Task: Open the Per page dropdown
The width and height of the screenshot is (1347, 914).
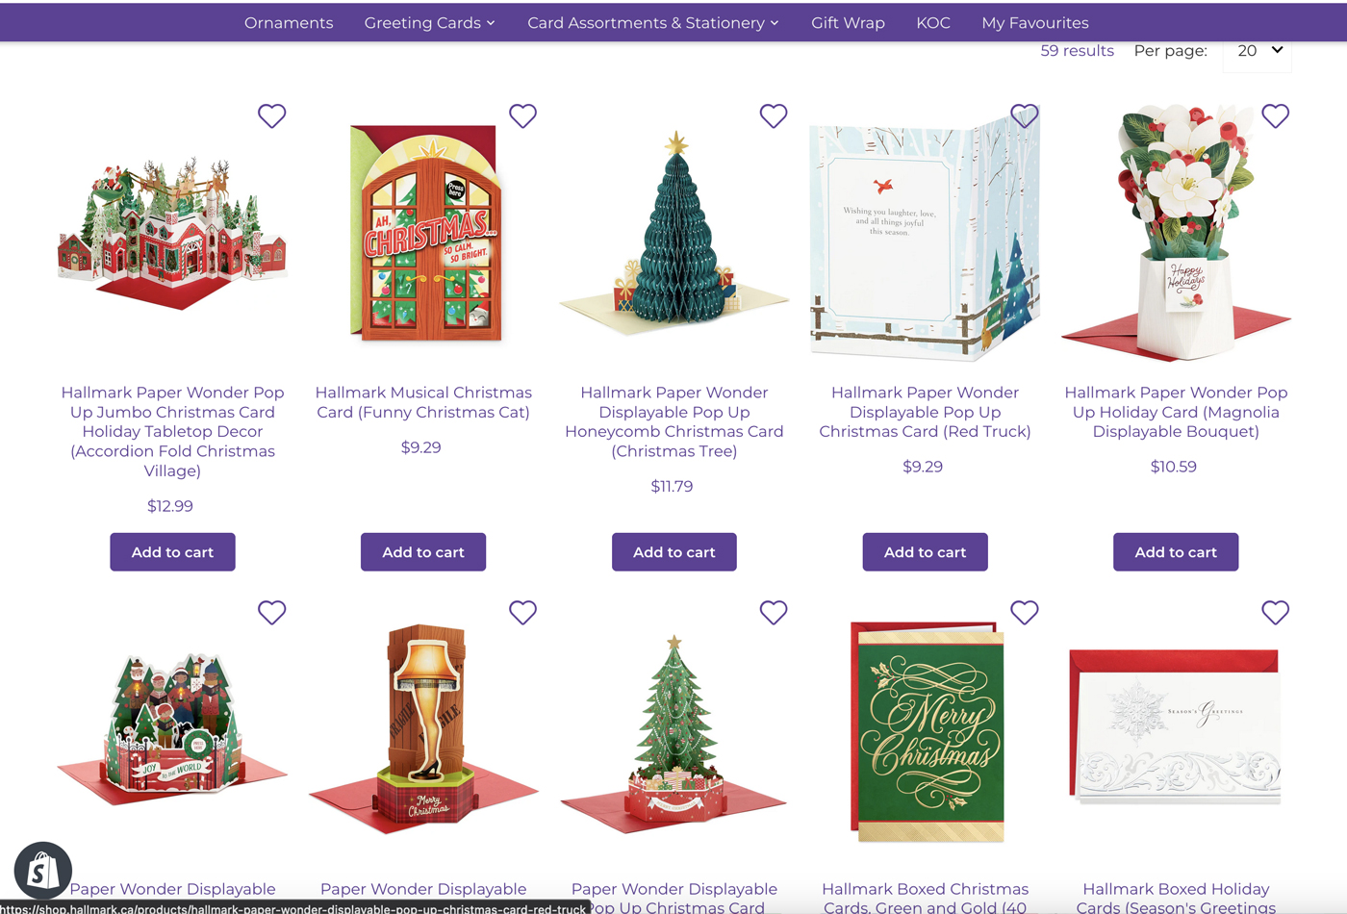Action: point(1258,51)
